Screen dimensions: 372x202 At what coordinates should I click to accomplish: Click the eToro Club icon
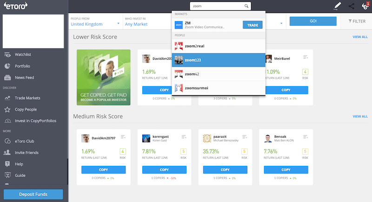point(7,141)
